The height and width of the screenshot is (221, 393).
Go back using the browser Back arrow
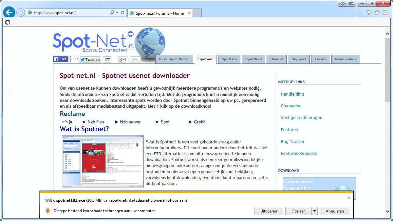(9, 12)
